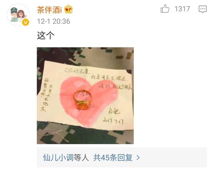Tap the comment text 这个

click(x=46, y=35)
